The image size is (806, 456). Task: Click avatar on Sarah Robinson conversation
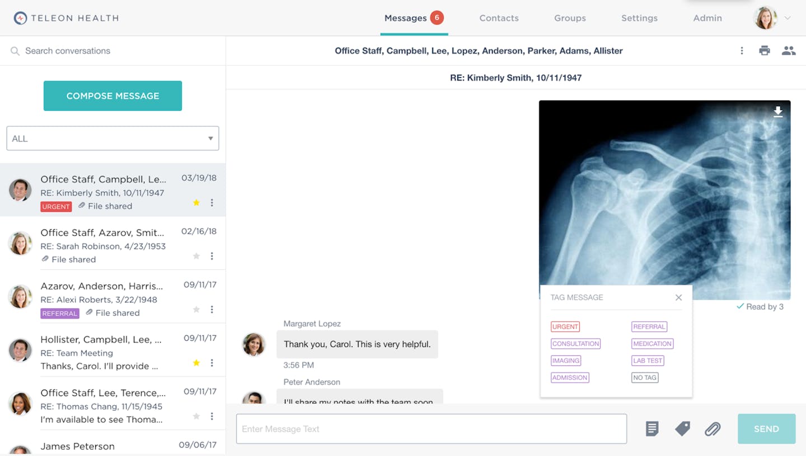[x=20, y=244]
